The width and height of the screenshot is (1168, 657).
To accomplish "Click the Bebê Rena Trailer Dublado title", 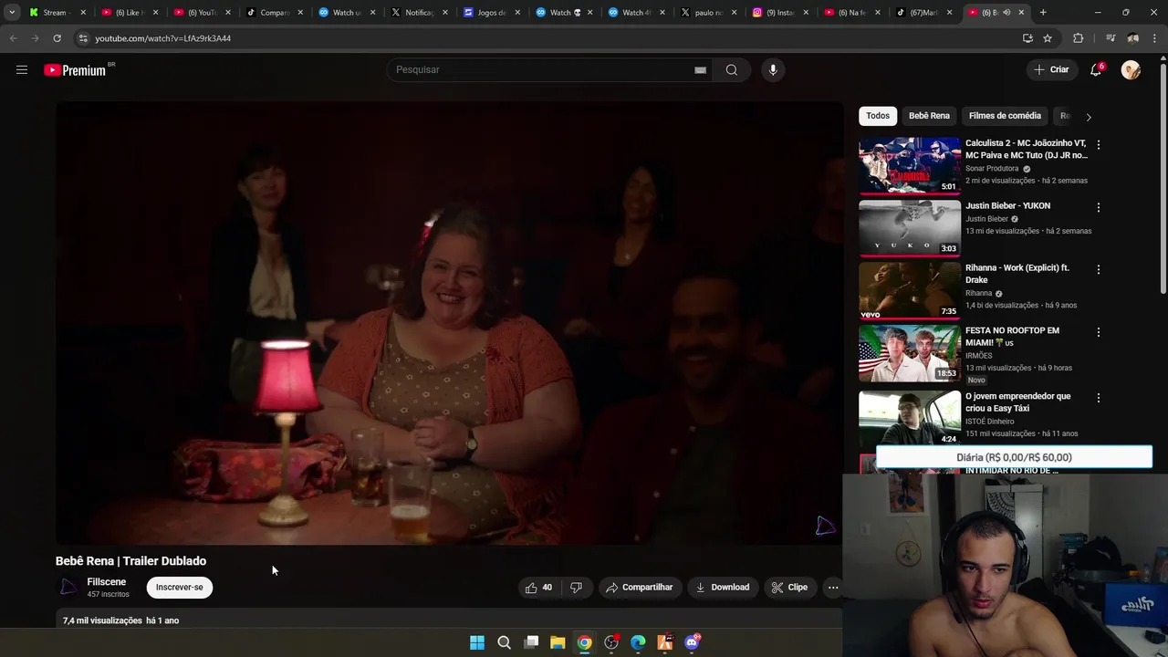I will pyautogui.click(x=130, y=561).
